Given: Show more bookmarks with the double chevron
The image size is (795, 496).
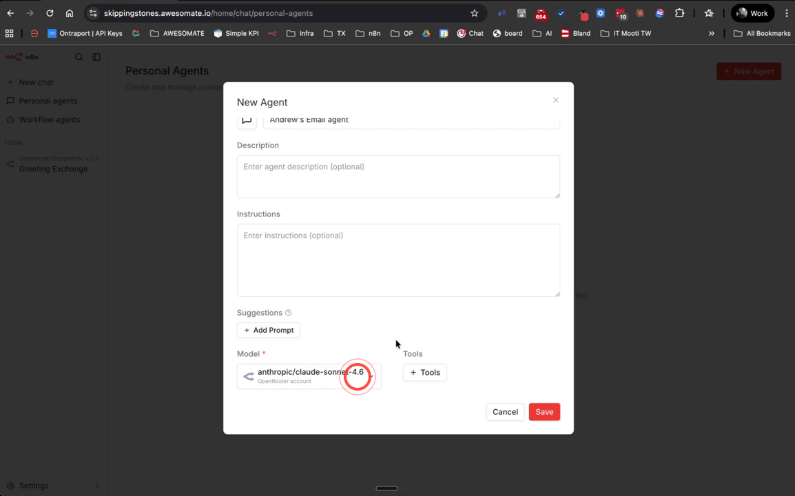Looking at the screenshot, I should point(712,34).
